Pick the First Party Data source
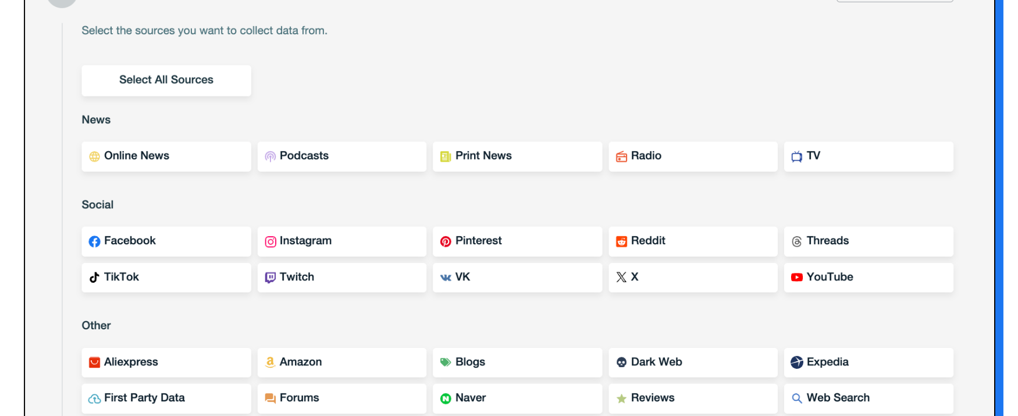The image size is (1018, 416). click(x=166, y=399)
